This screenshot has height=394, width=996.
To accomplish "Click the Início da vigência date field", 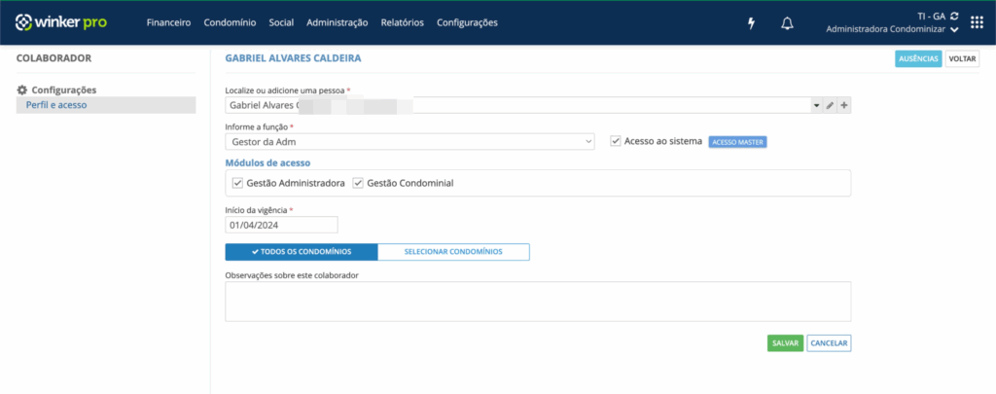I will (281, 225).
